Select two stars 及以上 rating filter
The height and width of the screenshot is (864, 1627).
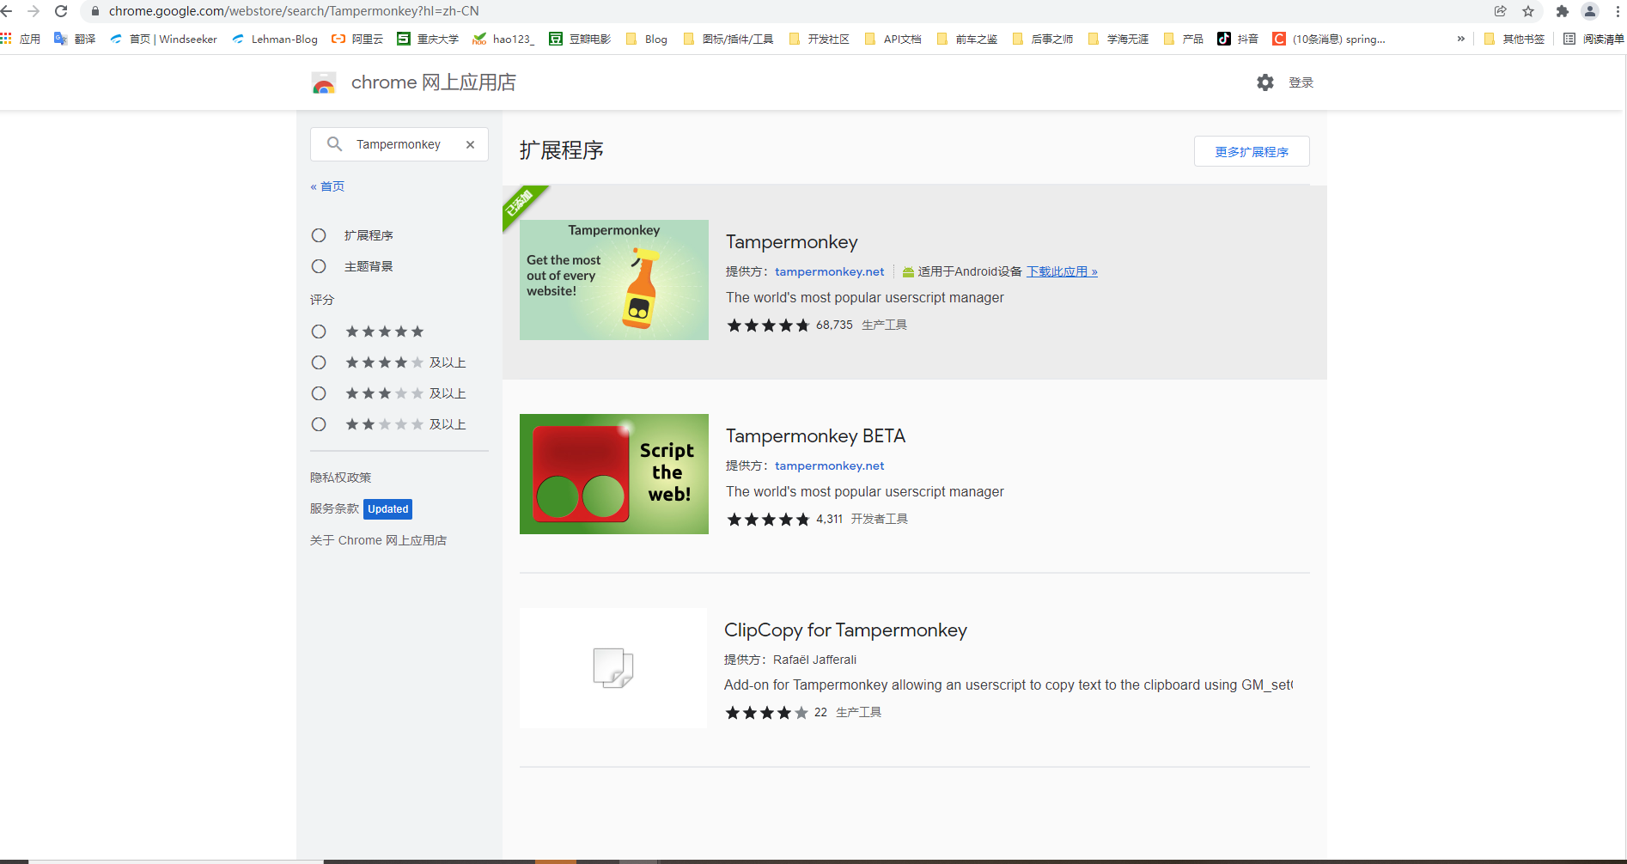click(x=319, y=424)
